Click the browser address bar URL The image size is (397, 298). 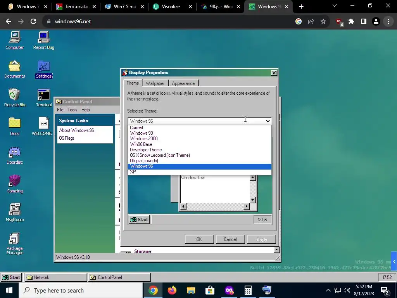(x=72, y=22)
